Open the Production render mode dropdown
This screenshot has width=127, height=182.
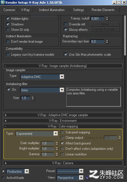tap(27, 171)
